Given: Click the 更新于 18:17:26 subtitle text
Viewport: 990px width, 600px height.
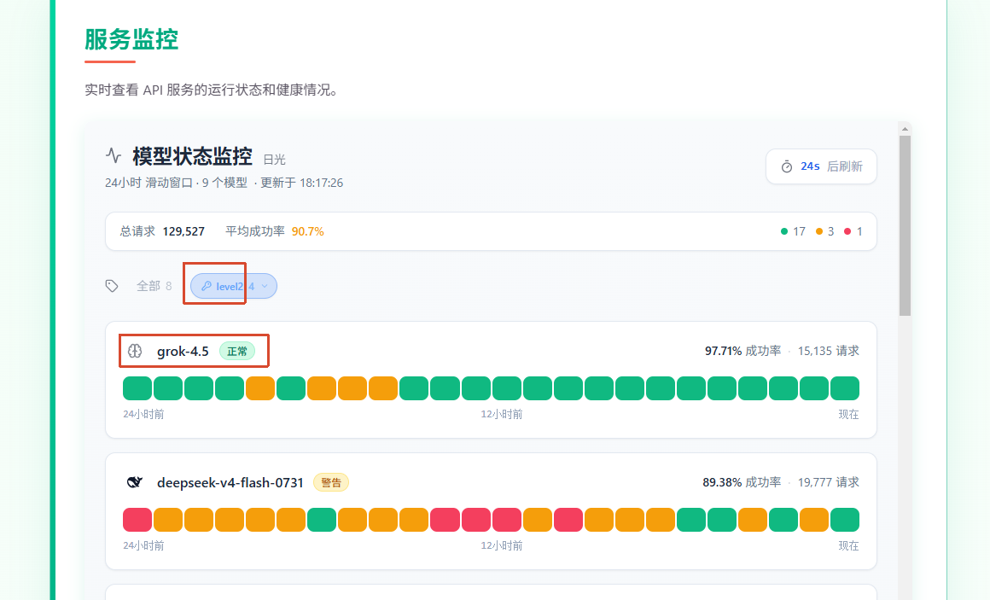Looking at the screenshot, I should point(302,183).
